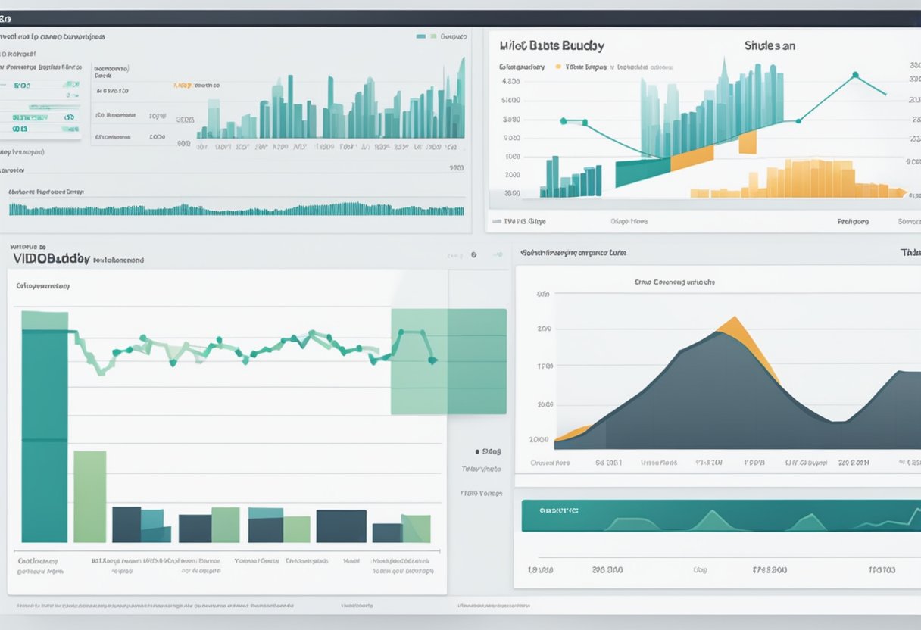This screenshot has height=630, width=921.
Task: Click the peak data point on the teal line
Action: (x=855, y=75)
